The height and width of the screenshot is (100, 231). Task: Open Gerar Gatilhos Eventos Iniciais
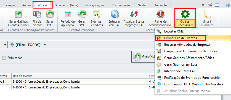[18, 18]
